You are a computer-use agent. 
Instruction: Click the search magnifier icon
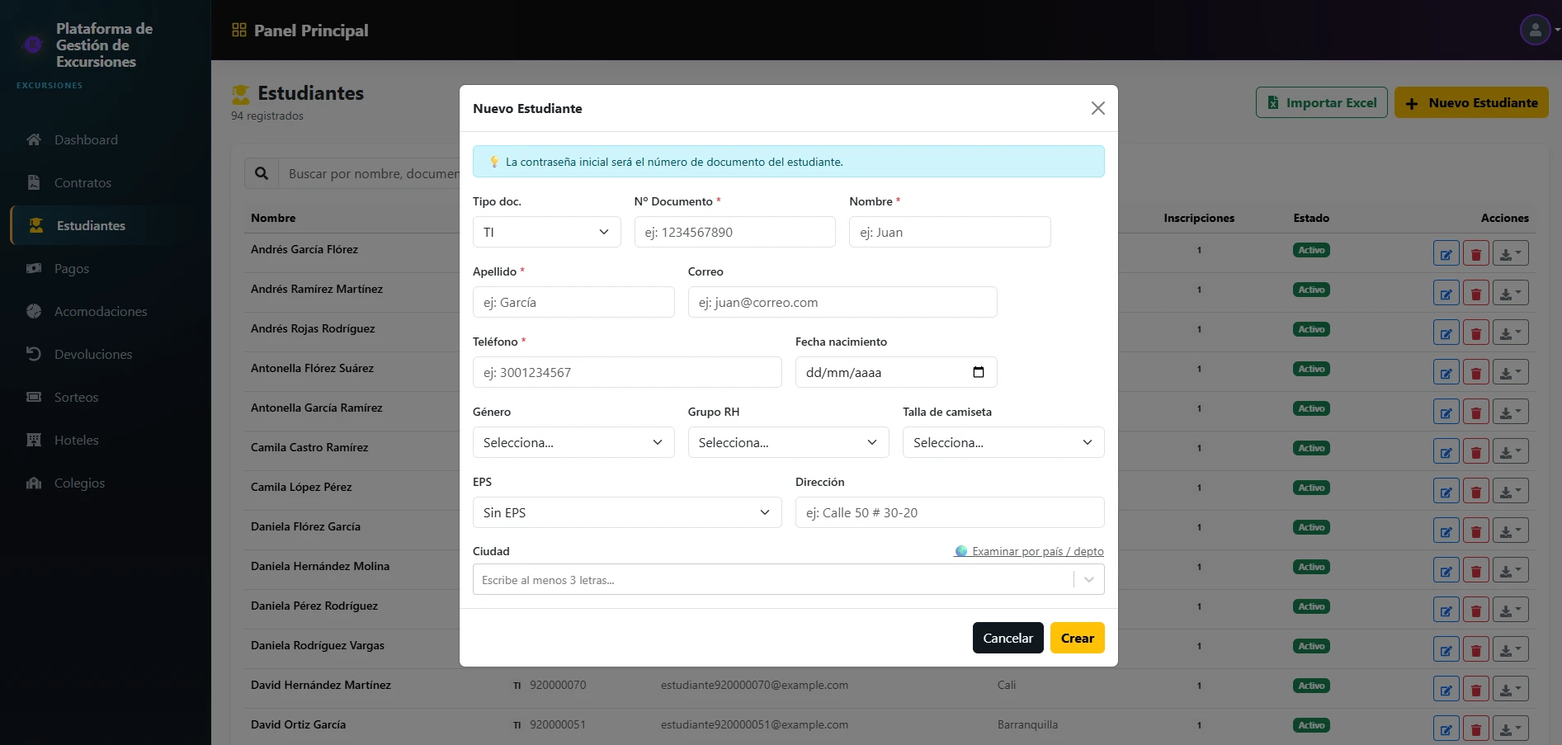262,173
